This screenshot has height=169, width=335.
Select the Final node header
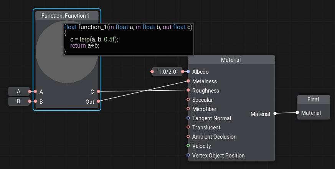coord(313,99)
